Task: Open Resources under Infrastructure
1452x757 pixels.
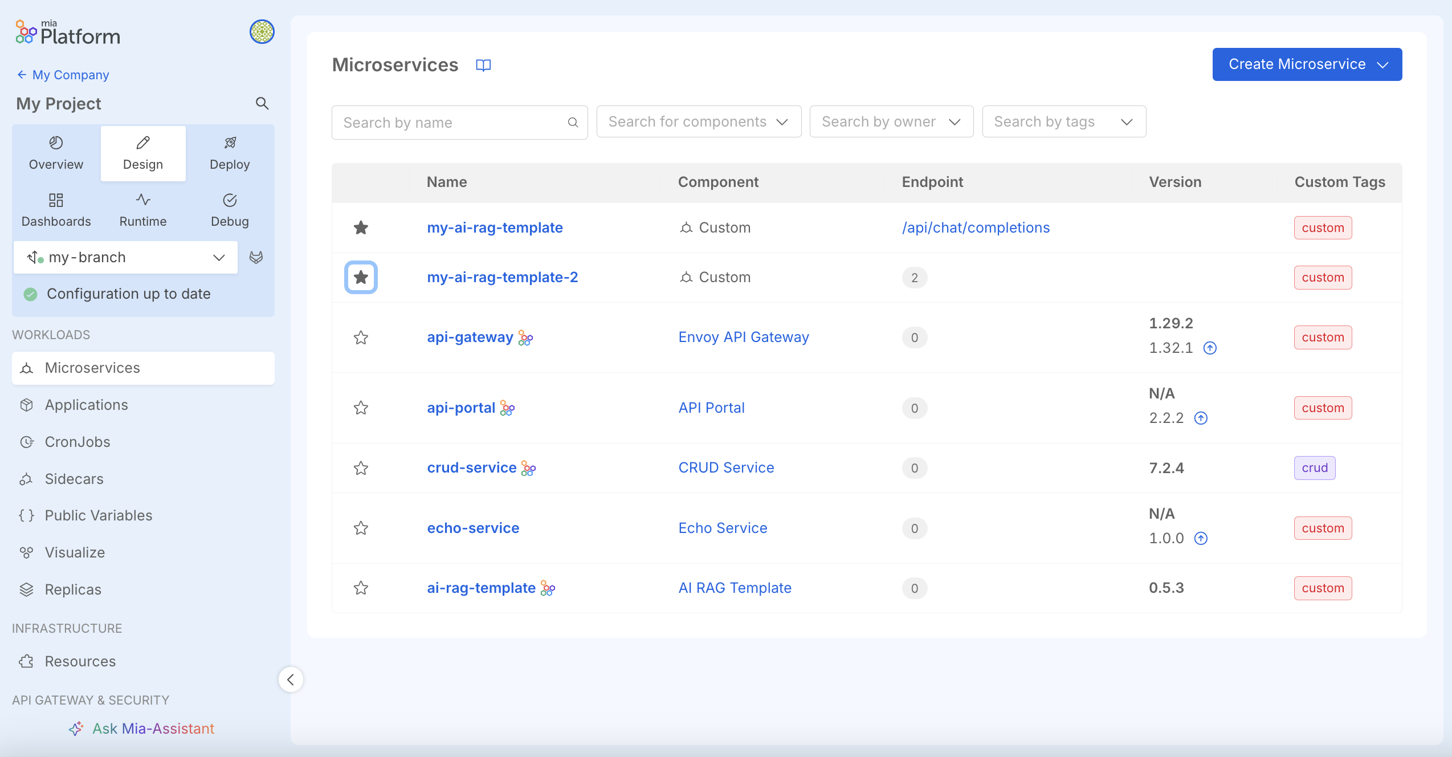Action: [143, 661]
